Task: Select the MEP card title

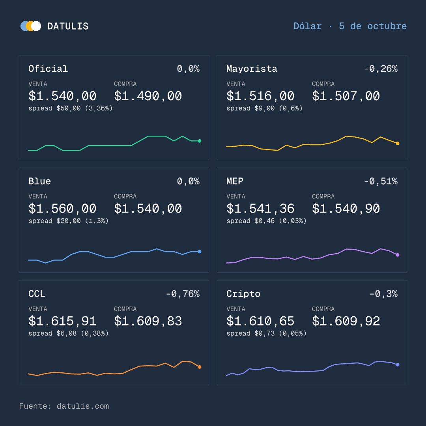Action: pyautogui.click(x=235, y=181)
